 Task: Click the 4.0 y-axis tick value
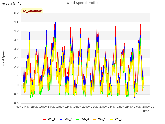coord(16,31)
